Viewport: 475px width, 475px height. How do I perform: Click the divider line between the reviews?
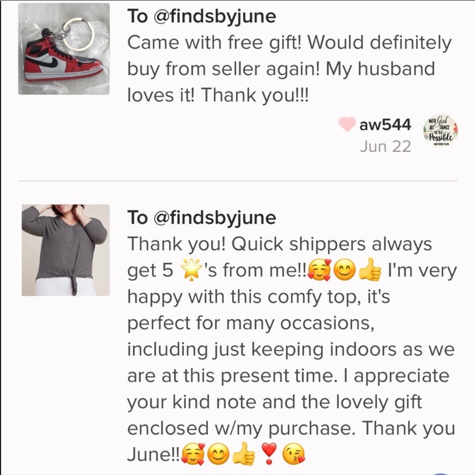click(237, 181)
